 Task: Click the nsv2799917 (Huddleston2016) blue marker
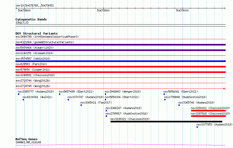pos(106,116)
